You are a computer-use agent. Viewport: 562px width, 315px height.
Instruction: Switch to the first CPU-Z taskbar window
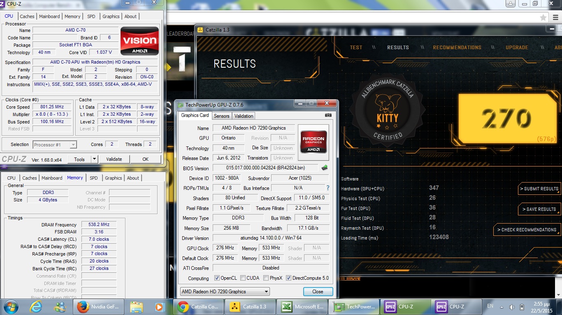[x=406, y=306]
